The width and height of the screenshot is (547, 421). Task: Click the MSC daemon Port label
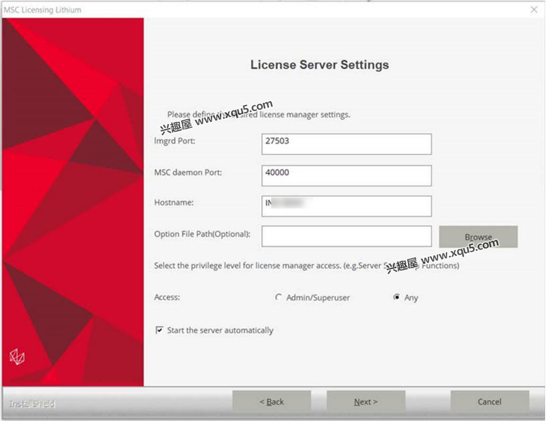coord(188,172)
